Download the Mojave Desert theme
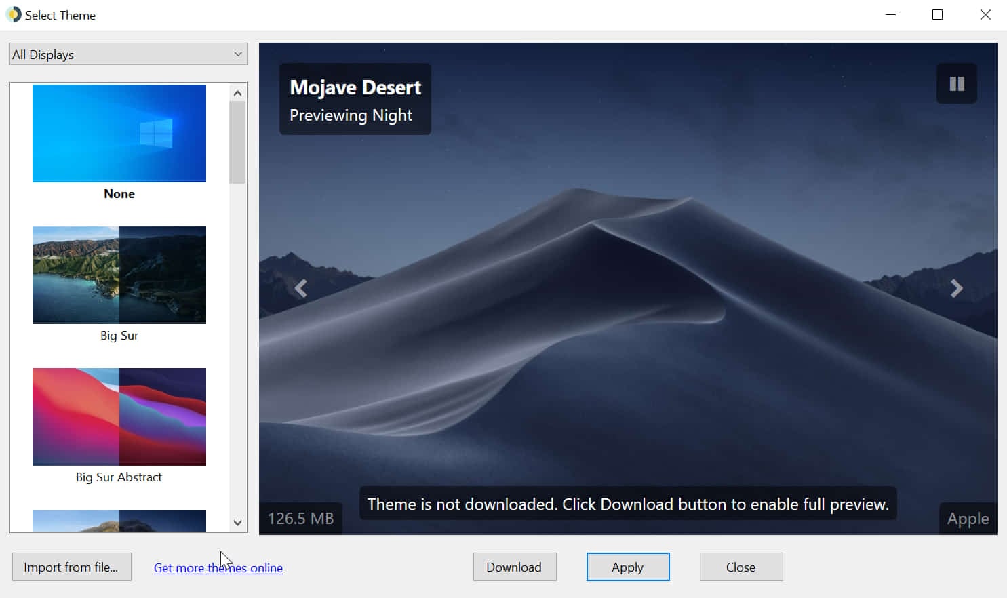This screenshot has width=1007, height=598. tap(515, 567)
